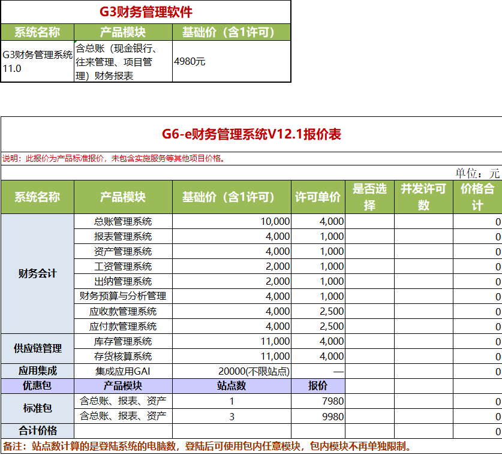Select the 集成应用GAI cell

[124, 371]
